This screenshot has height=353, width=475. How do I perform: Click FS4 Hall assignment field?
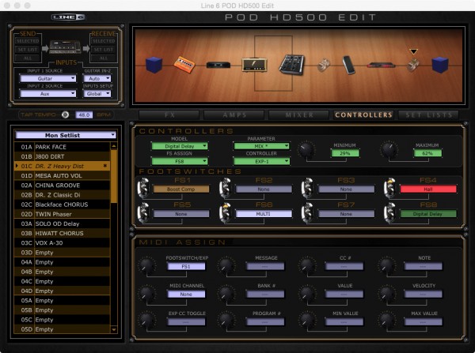428,190
